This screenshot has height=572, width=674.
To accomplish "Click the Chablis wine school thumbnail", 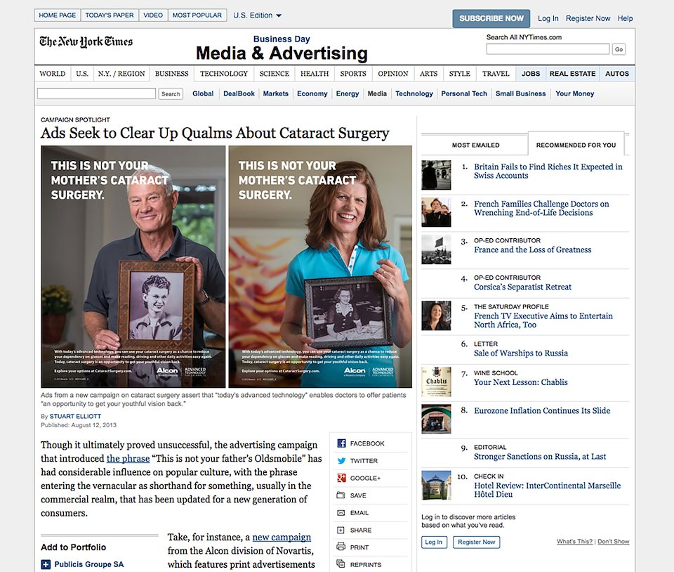I will [x=436, y=382].
